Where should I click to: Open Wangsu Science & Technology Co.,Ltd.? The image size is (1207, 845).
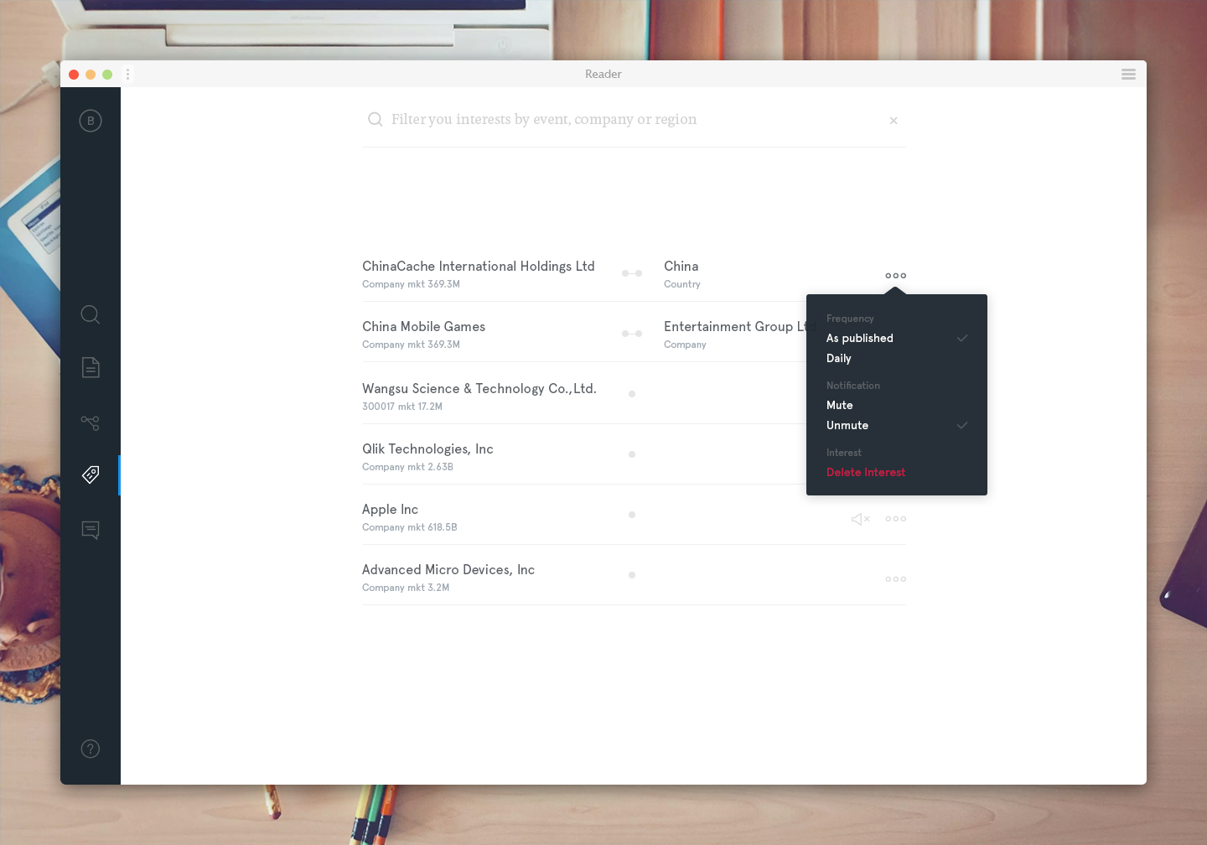479,388
